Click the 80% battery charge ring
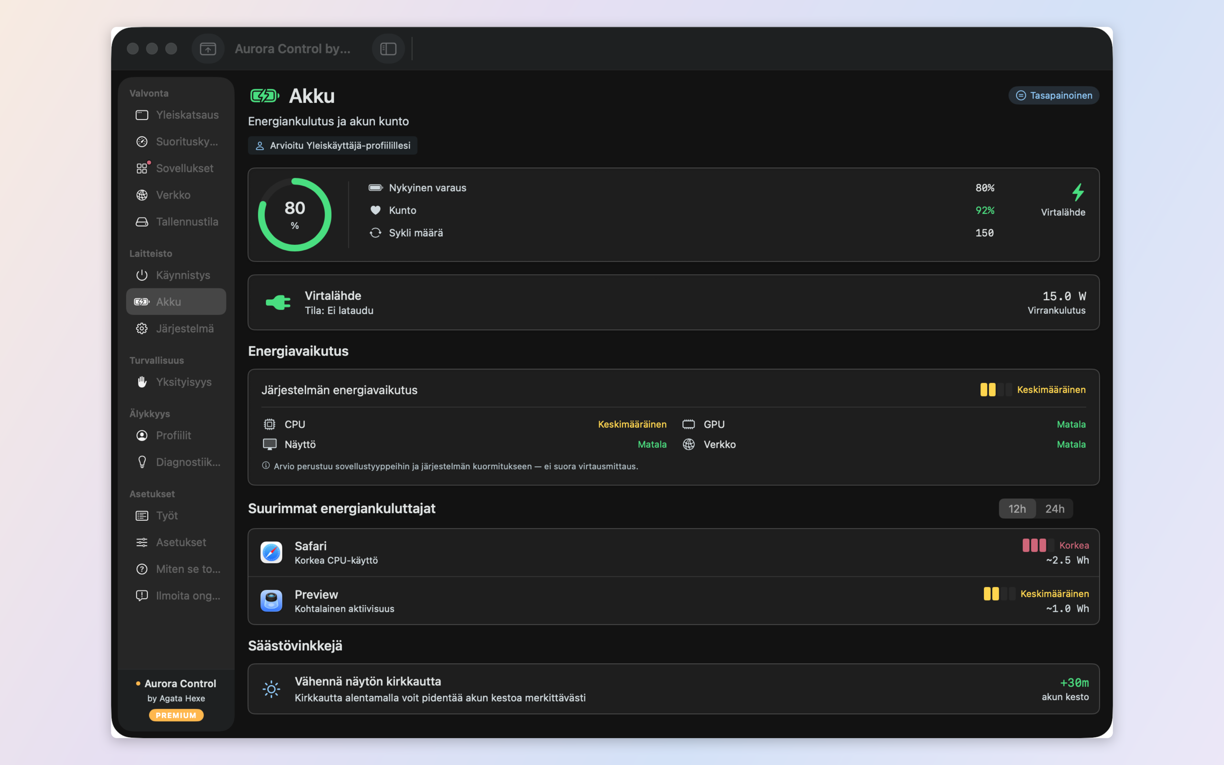The height and width of the screenshot is (765, 1224). click(x=295, y=215)
